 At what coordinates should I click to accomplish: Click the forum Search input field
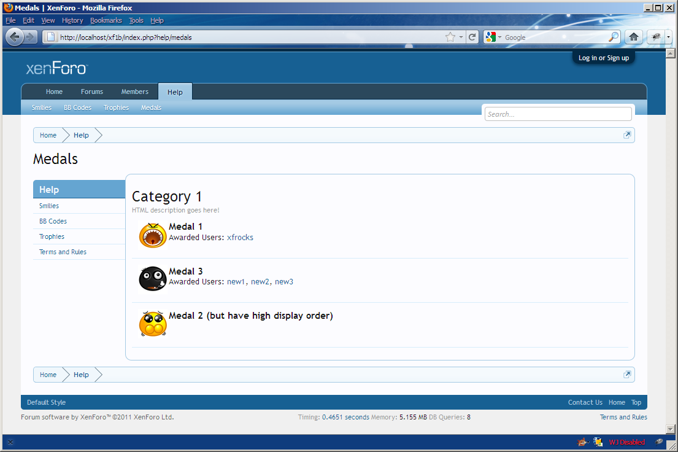coord(558,114)
